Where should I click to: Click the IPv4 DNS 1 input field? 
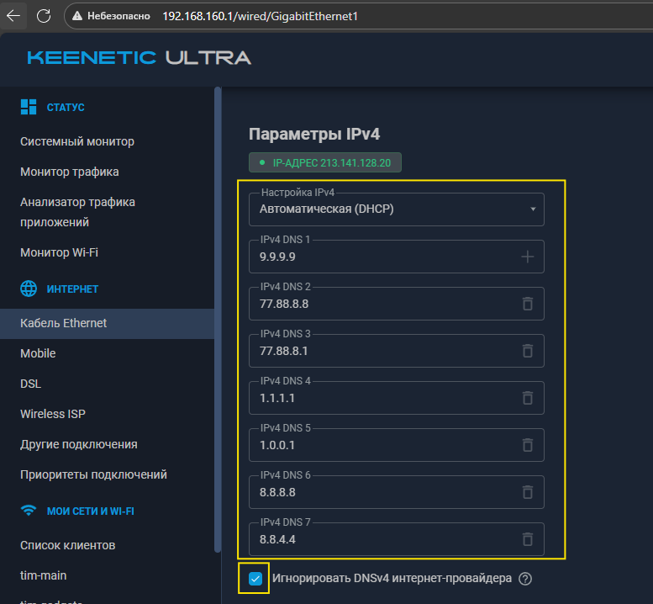tap(382, 257)
